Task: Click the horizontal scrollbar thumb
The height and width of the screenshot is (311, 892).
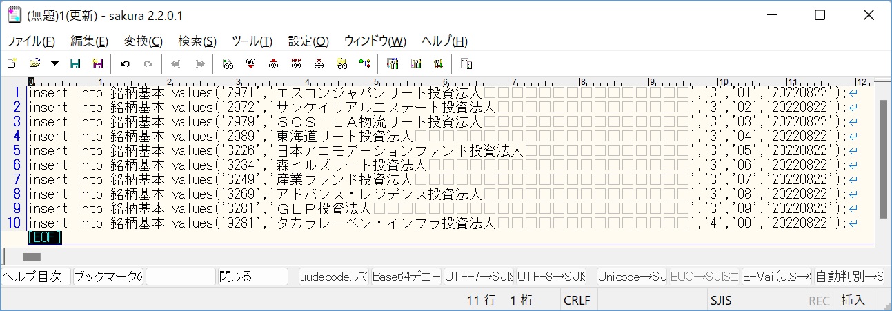Action: (x=32, y=257)
